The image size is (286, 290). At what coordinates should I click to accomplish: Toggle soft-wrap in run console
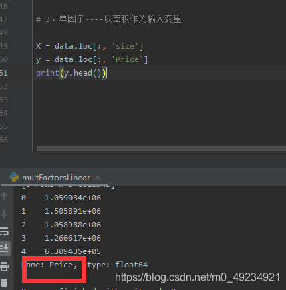point(5,232)
